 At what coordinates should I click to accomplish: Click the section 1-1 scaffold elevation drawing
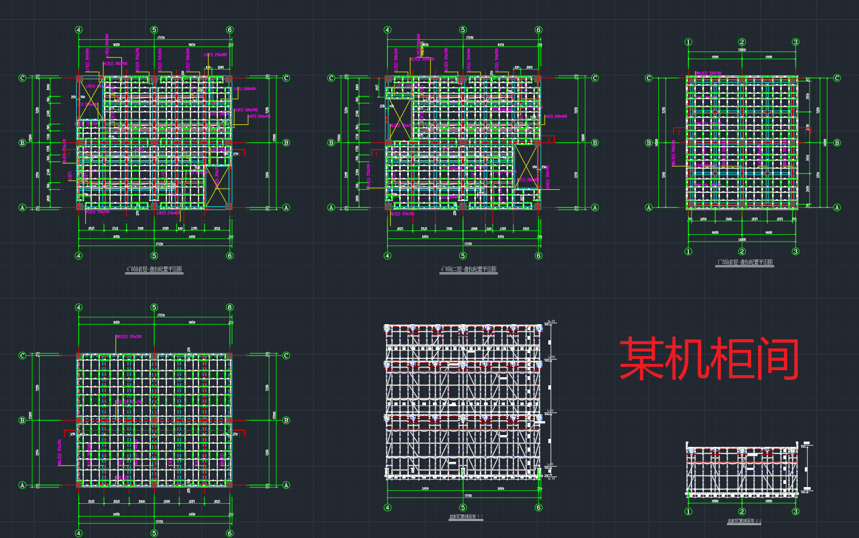click(x=463, y=401)
